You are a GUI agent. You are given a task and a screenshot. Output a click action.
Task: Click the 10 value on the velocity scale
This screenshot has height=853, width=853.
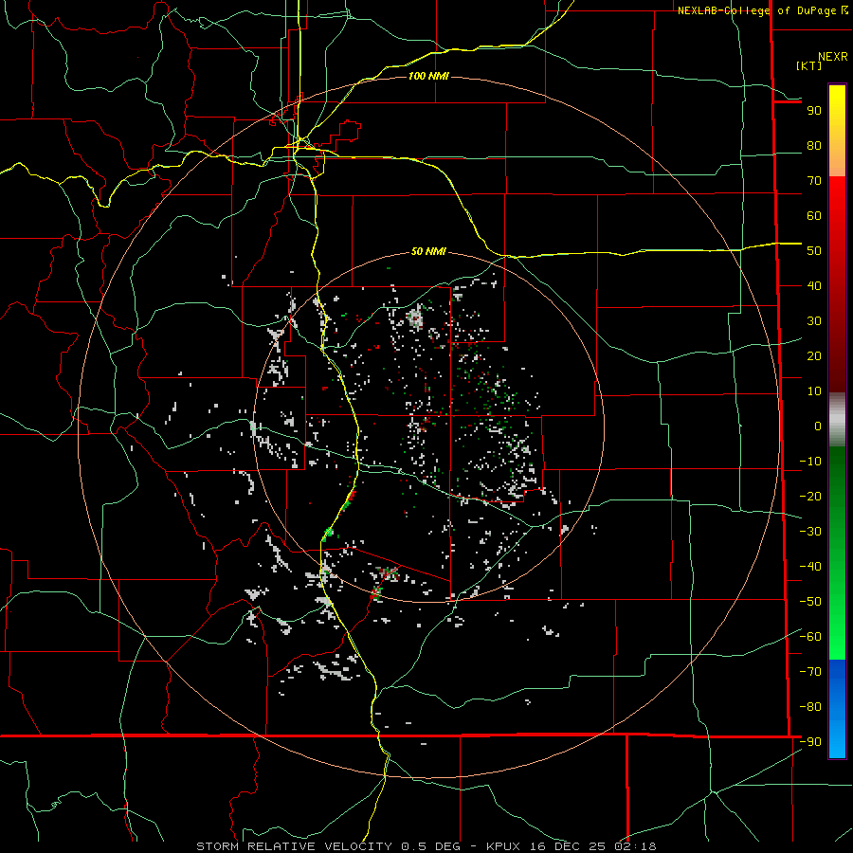(x=814, y=391)
